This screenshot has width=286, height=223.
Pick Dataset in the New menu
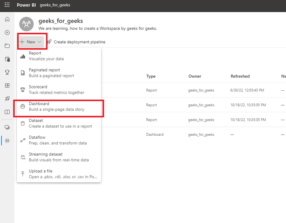point(59,123)
